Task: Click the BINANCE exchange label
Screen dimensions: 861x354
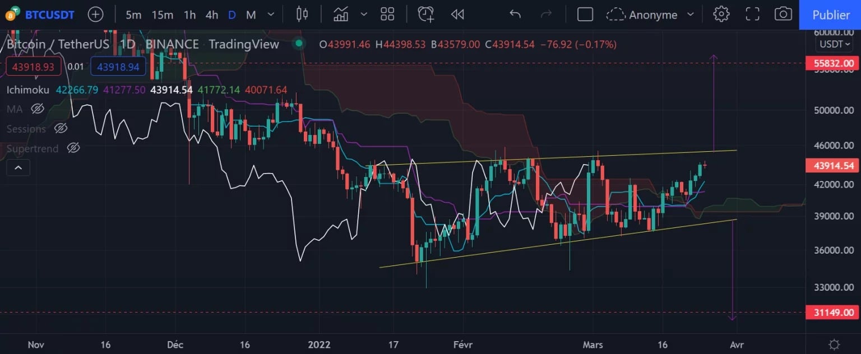Action: [172, 44]
